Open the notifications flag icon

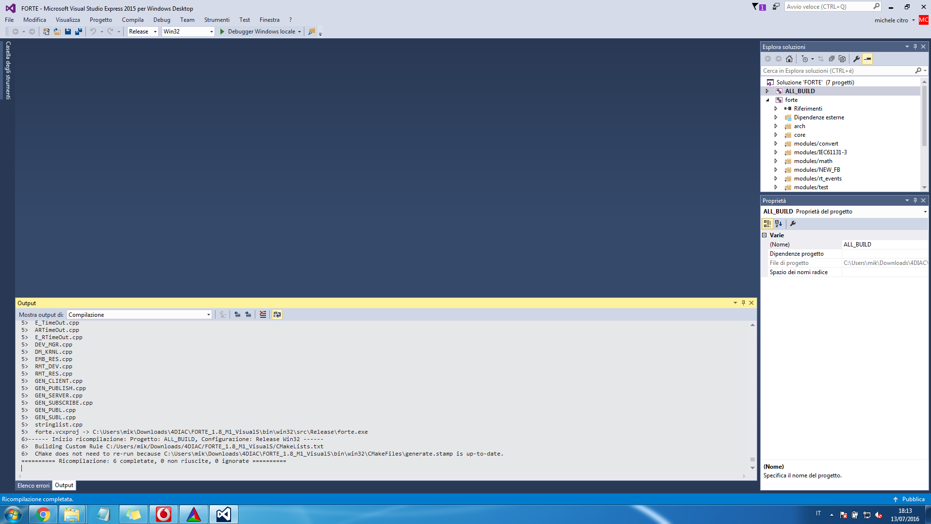(758, 7)
